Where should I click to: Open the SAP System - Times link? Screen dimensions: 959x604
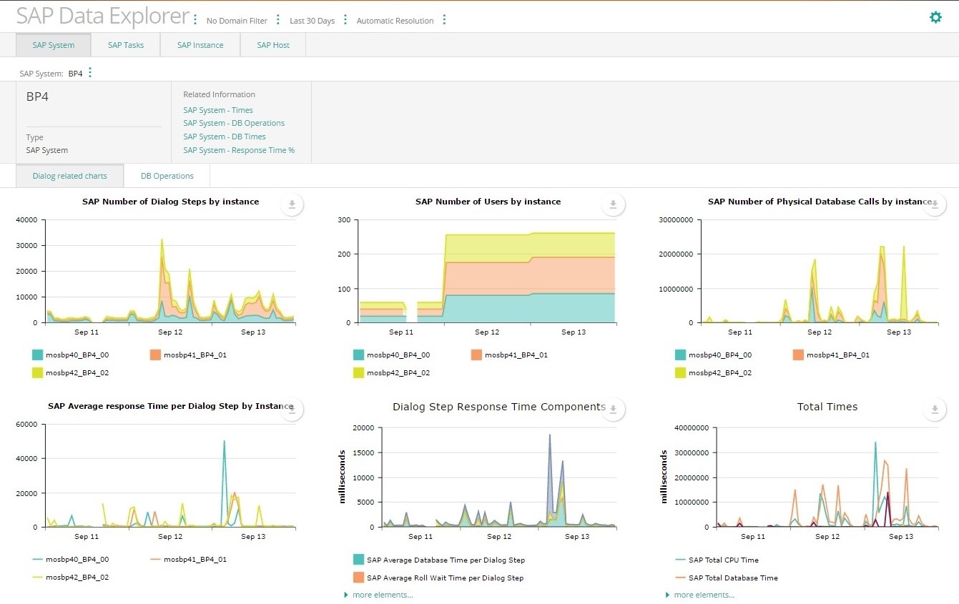[218, 110]
